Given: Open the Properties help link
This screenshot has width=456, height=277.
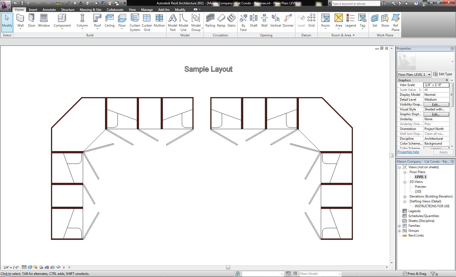Looking at the screenshot, I should pos(408,152).
